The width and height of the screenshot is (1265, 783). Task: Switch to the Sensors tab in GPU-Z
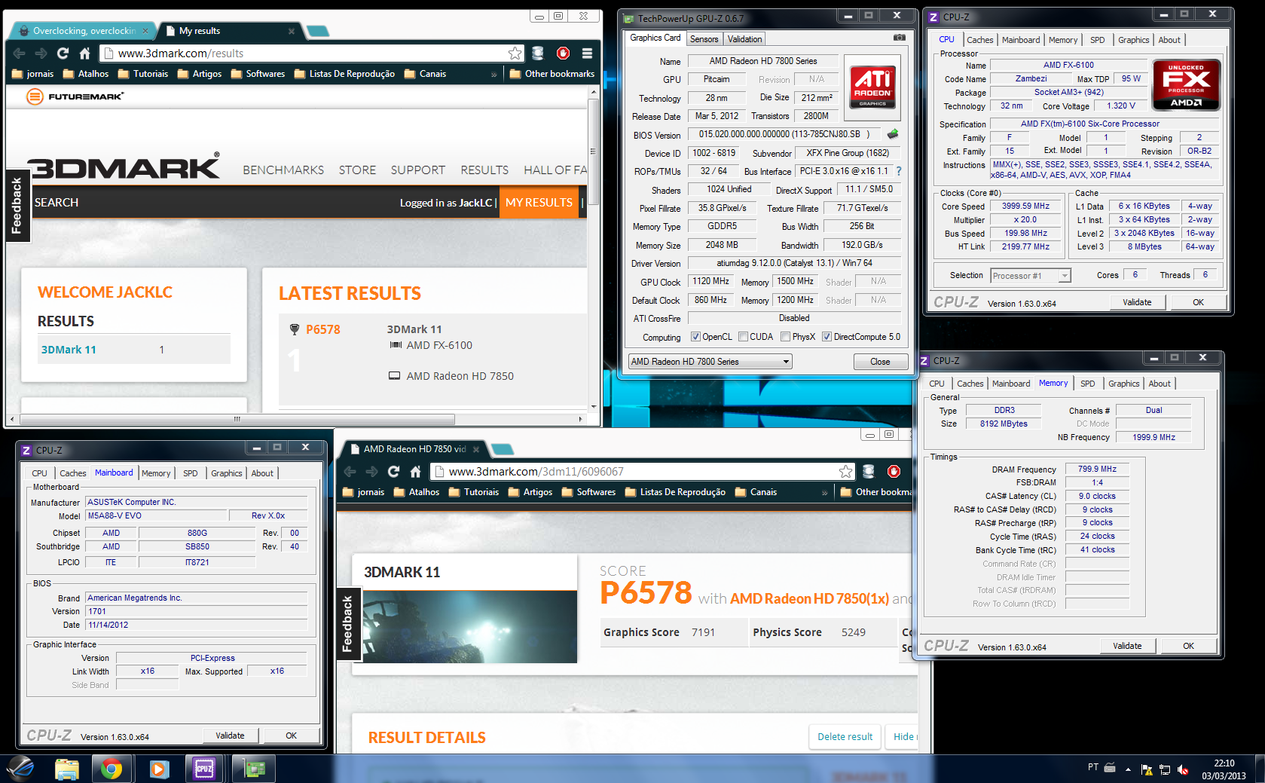[x=704, y=39]
